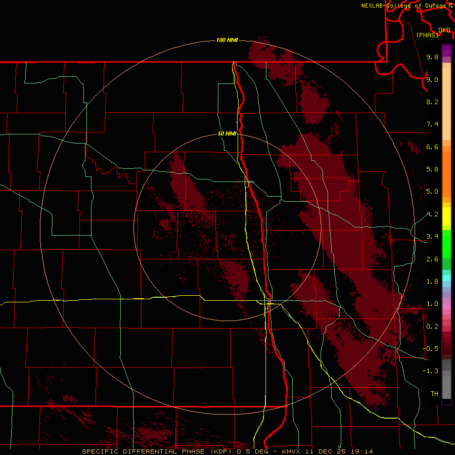Click the 100 NMI range ring label

click(227, 40)
